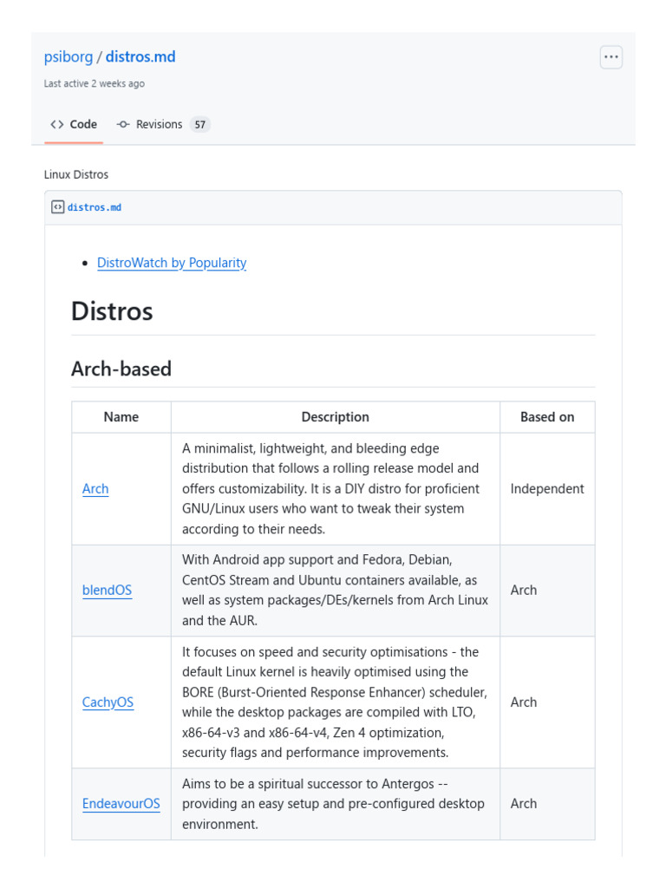Click the file code icon beside distros.md
Screen dimensions: 666x888
pos(57,207)
